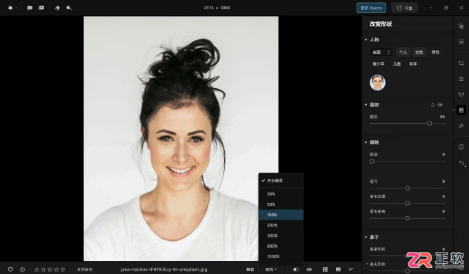Click the jake-nackos file name in bottom bar

pos(164,269)
